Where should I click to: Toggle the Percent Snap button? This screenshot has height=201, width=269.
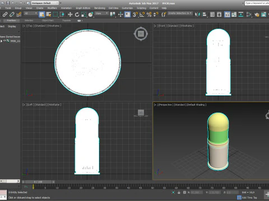tap(149, 15)
